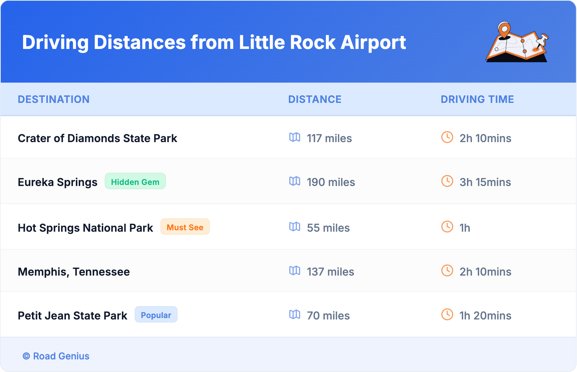Click the clock icon beside 1h 20mins

click(x=447, y=315)
